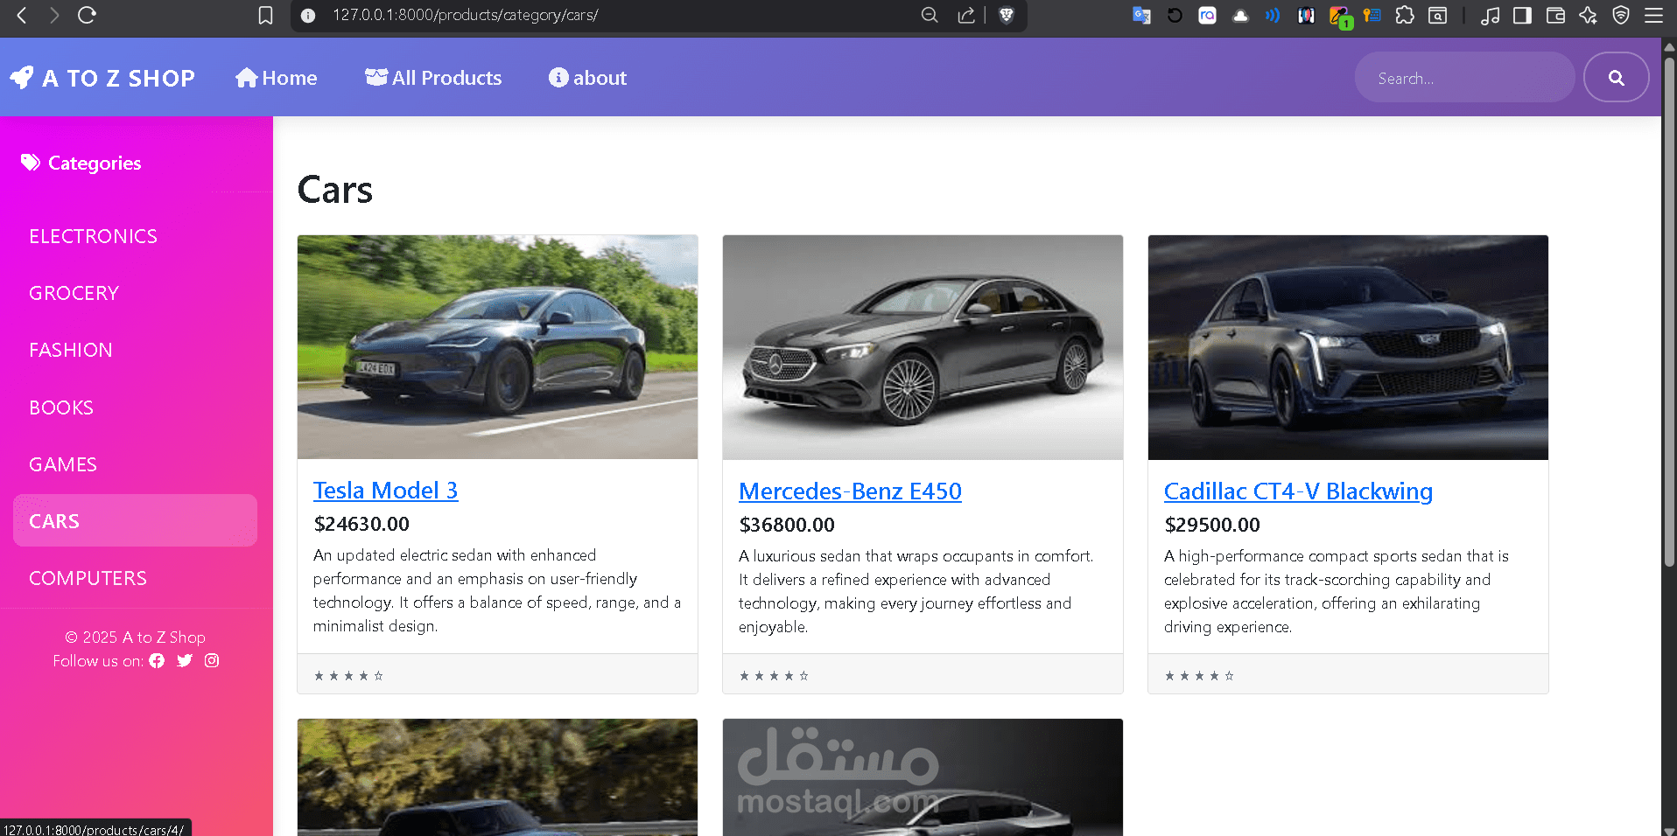Click the Mercedes-Benz E450 star rating

[774, 676]
